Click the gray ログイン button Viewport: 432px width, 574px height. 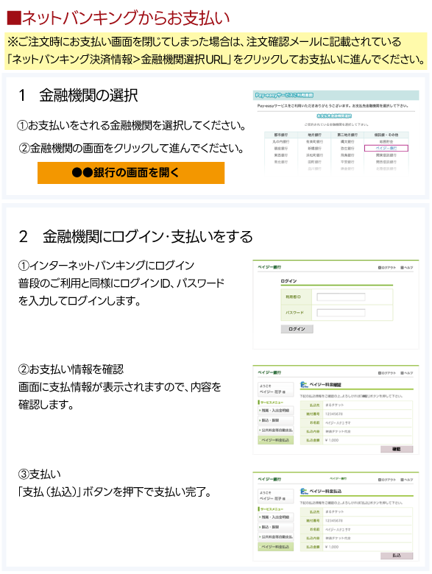297,329
